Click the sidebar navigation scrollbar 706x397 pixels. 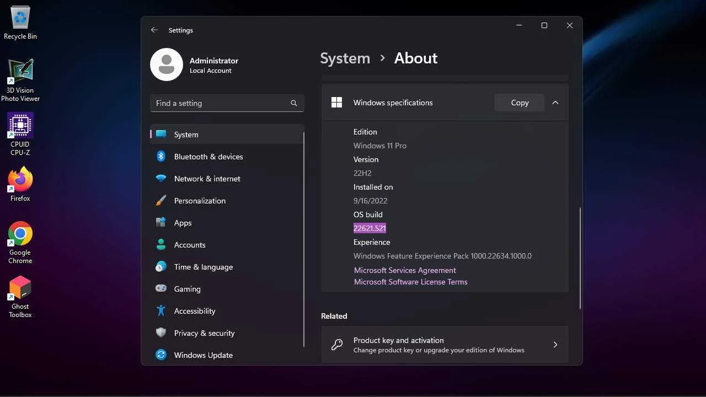(304, 239)
